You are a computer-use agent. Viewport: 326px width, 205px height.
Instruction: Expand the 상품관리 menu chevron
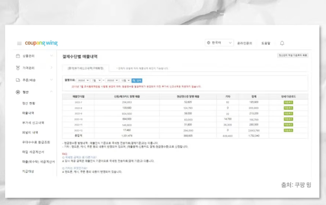click(x=51, y=55)
